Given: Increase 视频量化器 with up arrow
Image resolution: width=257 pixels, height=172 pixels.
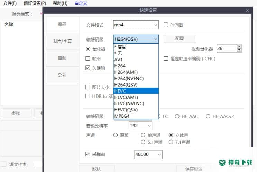Looking at the screenshot, I should pos(239,47).
